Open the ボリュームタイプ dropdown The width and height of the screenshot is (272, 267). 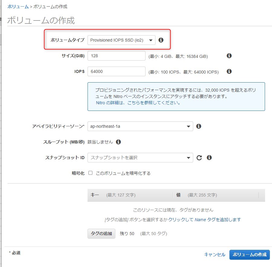[121, 40]
